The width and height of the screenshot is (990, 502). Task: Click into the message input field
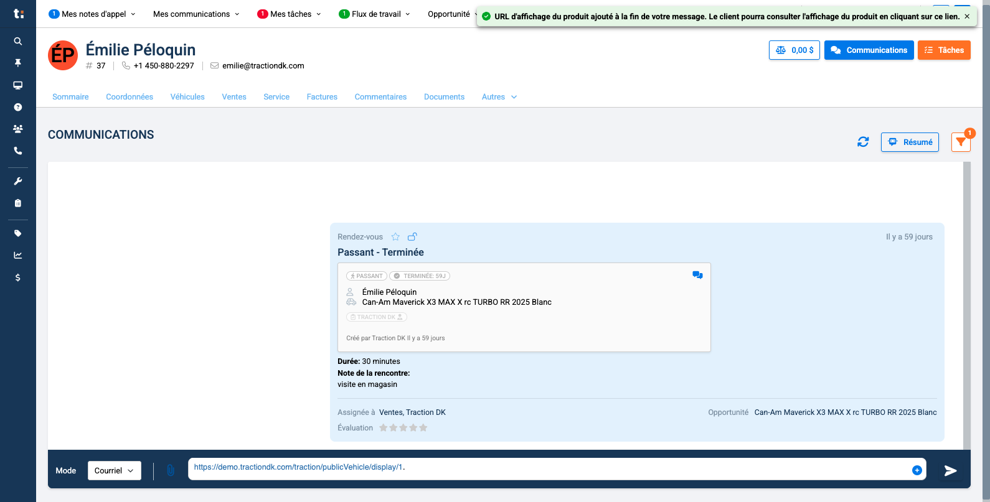pyautogui.click(x=548, y=469)
